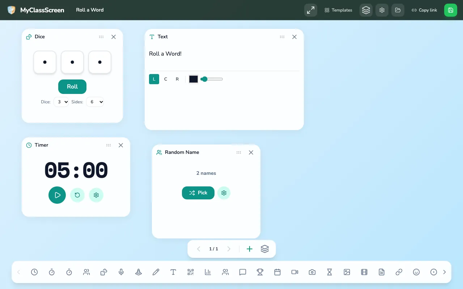Screen dimensions: 463x289
Task: Pick a random name
Action: tap(198, 193)
